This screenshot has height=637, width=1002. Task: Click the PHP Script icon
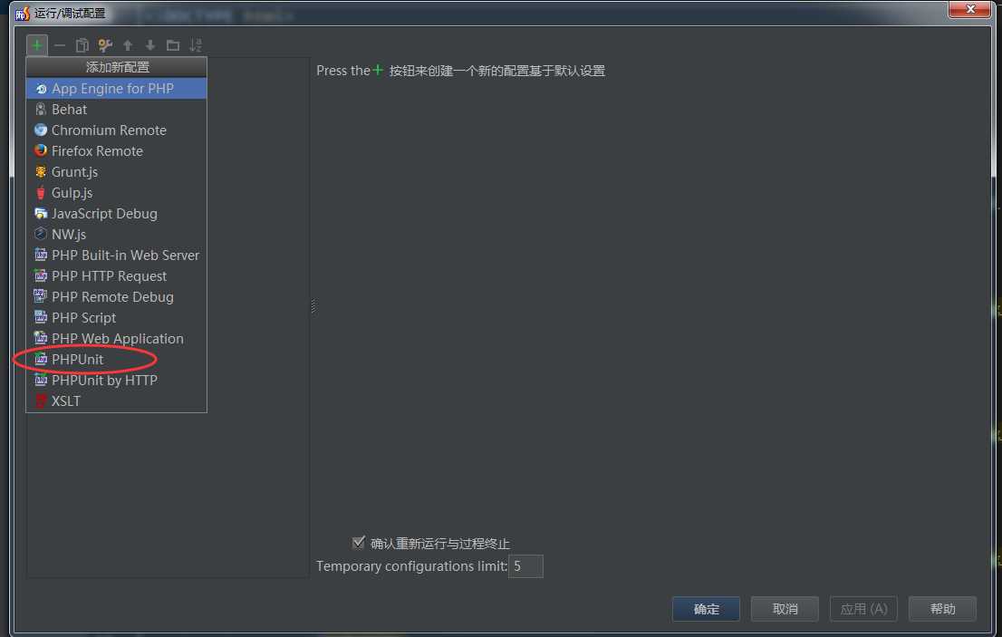coord(41,317)
